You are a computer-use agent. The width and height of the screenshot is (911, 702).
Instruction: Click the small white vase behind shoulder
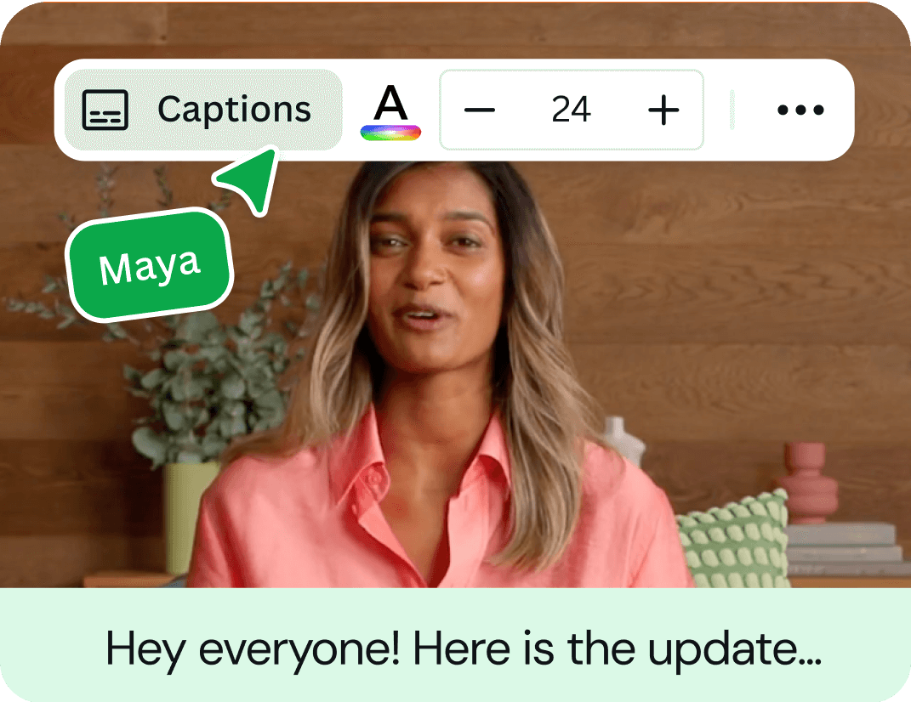[x=623, y=440]
